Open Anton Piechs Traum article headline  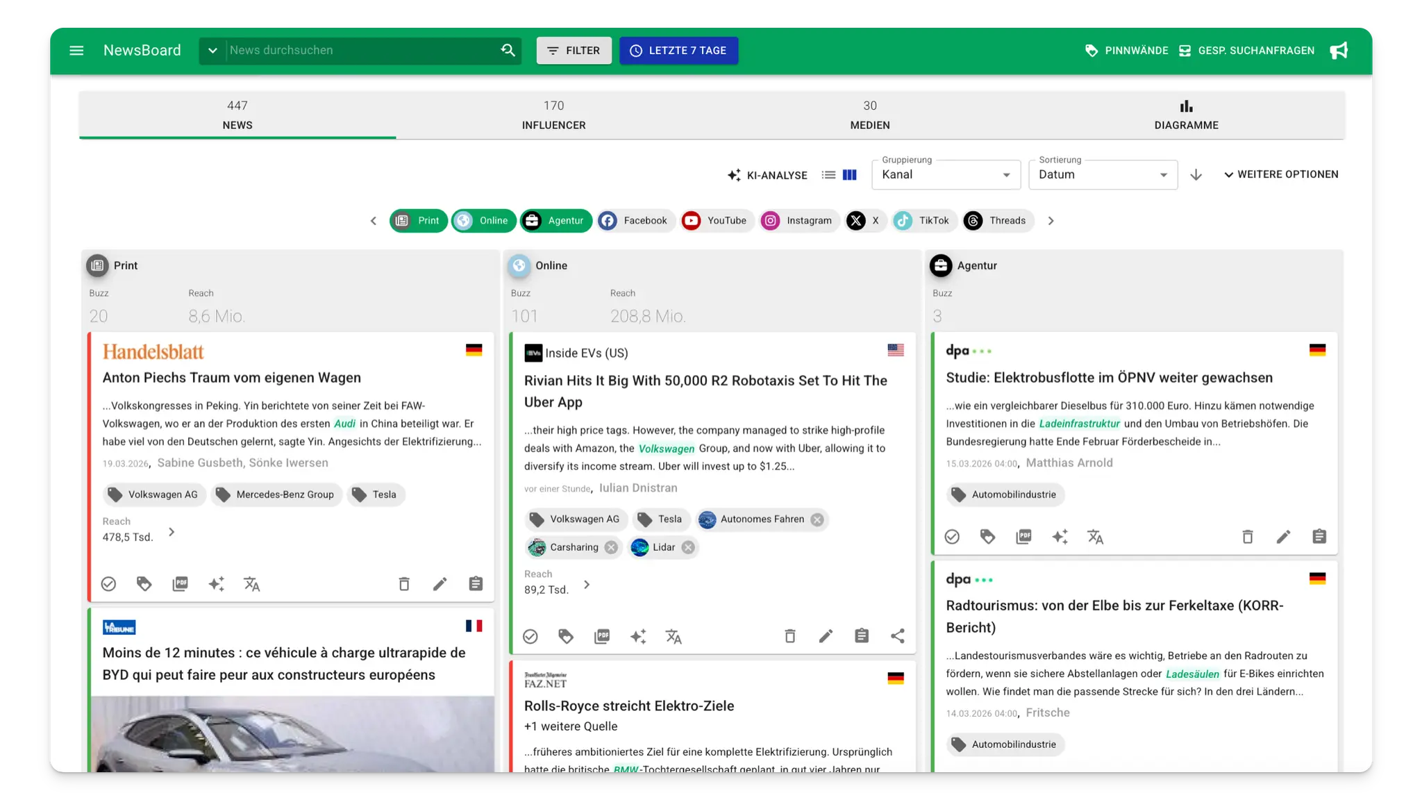232,378
